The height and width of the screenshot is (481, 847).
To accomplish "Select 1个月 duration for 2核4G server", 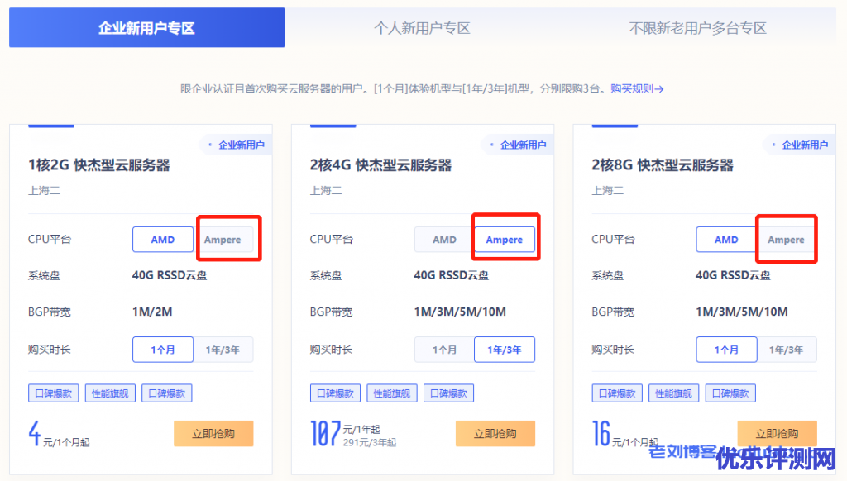I will 444,350.
